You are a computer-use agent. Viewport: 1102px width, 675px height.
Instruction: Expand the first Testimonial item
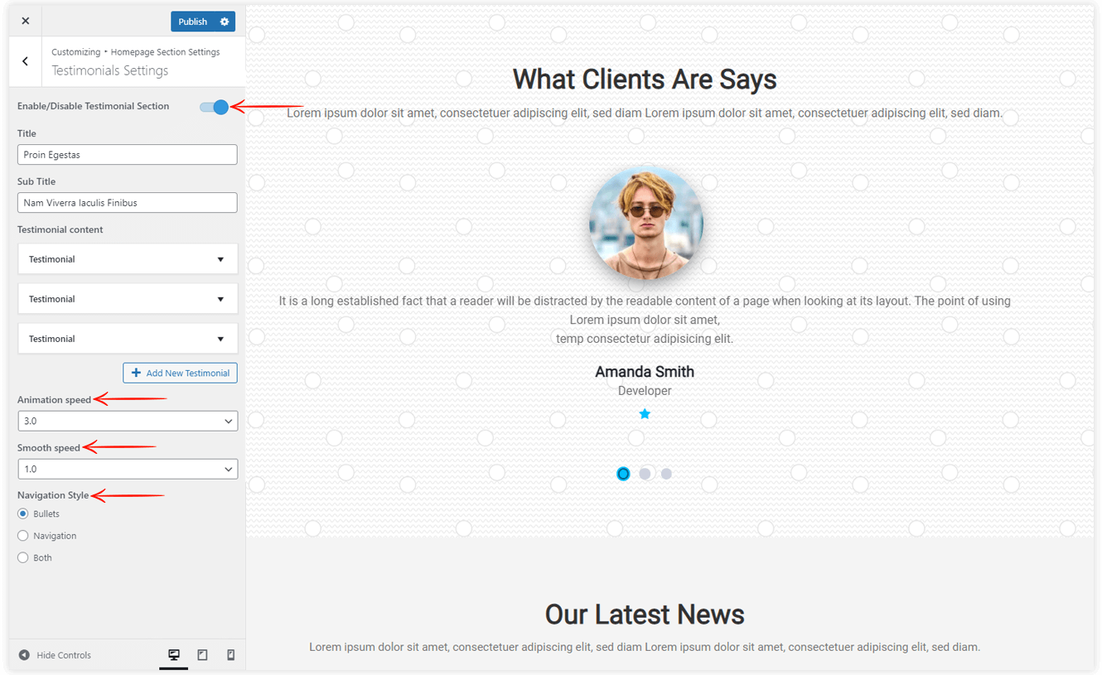tap(128, 259)
